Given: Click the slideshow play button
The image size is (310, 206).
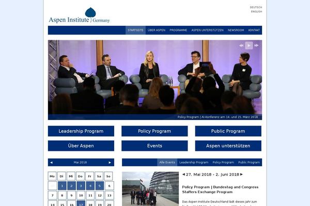Looking at the screenshot, I should coord(249,45).
